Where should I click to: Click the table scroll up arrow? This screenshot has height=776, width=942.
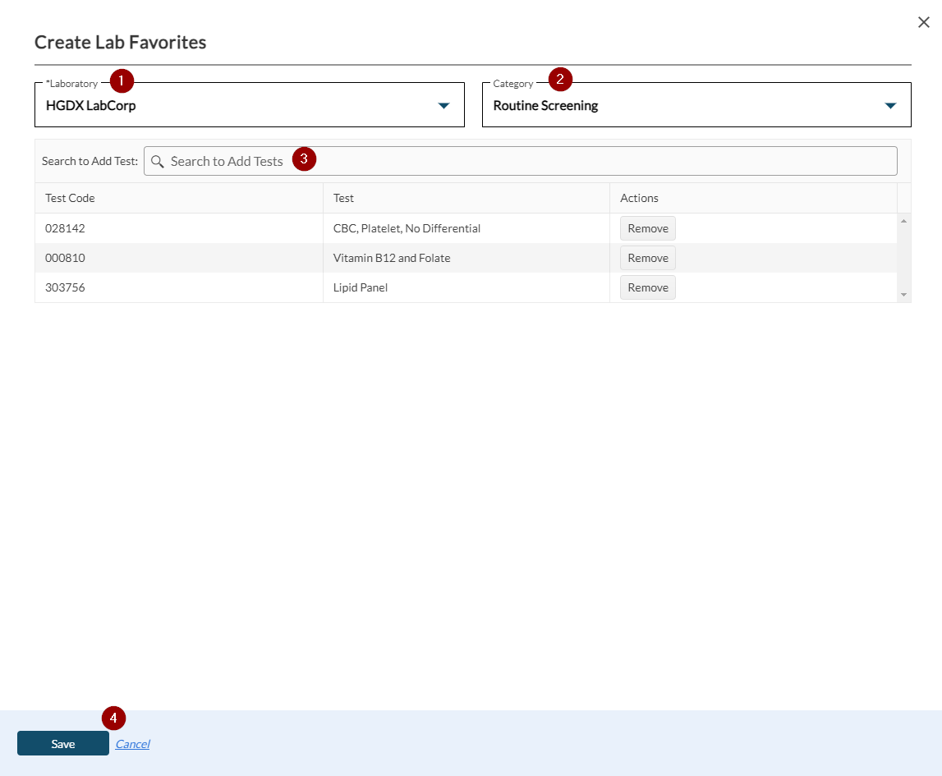(x=903, y=221)
